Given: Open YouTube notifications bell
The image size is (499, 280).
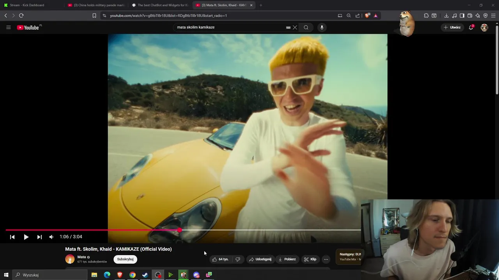Looking at the screenshot, I should coord(471,27).
